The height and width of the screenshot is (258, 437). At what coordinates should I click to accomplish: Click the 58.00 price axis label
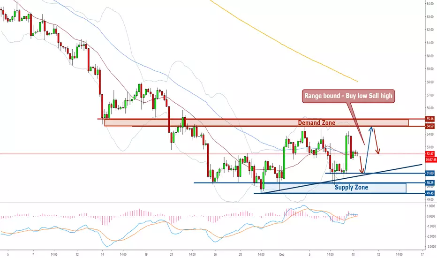tap(430, 82)
